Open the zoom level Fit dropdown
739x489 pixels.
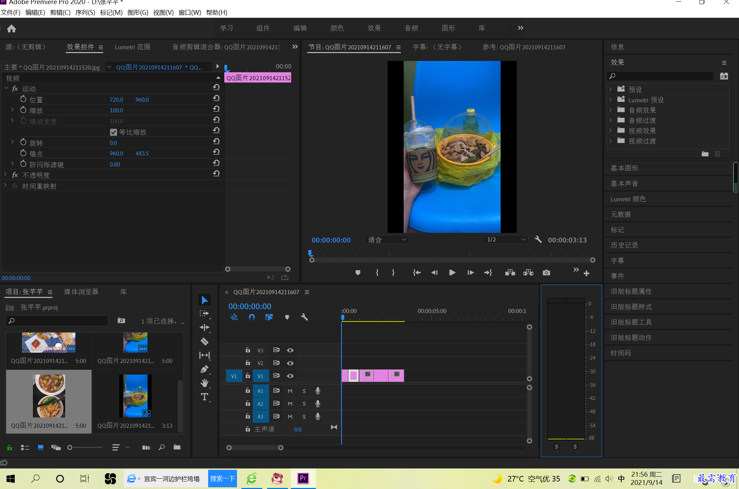[386, 240]
